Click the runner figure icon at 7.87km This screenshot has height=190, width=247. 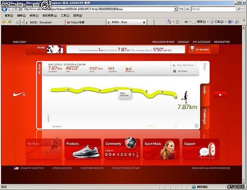[185, 97]
